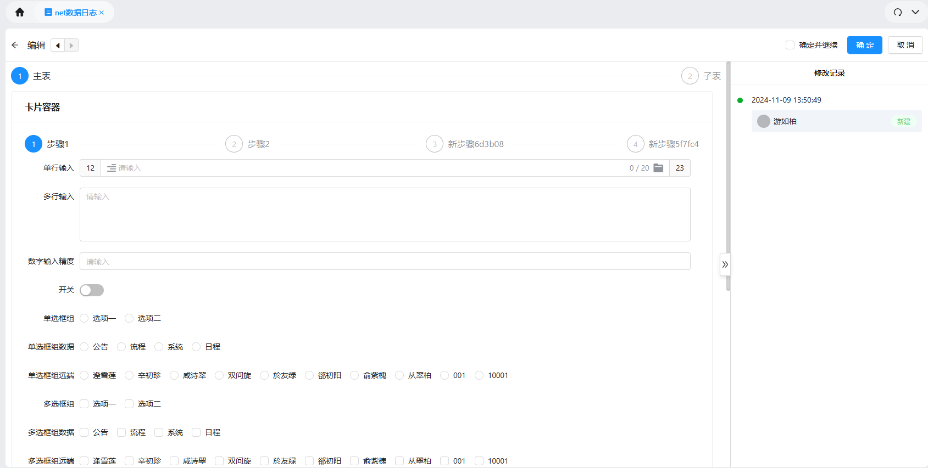Viewport: 928px width, 468px height.
Task: Click the 取消 button
Action: (x=905, y=45)
